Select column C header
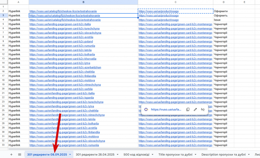Viewport: 260px width, 158px height. point(175,2)
